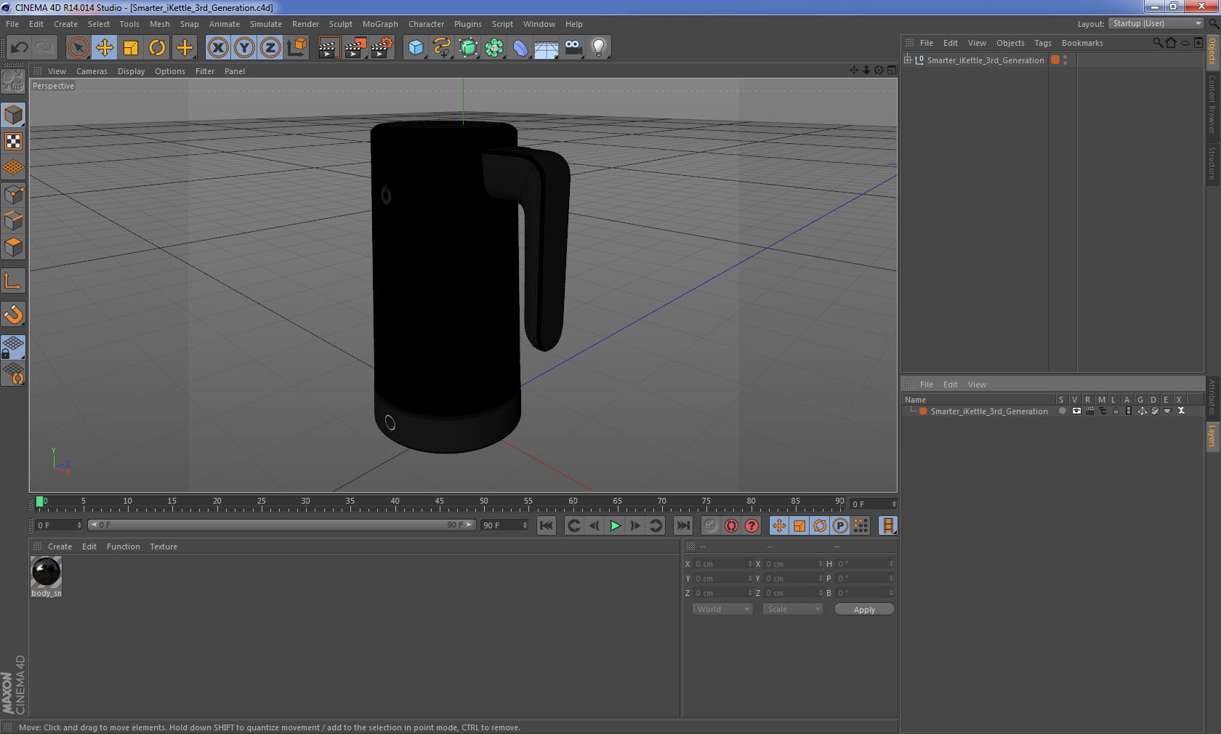Render the active view
The image size is (1221, 734).
coord(329,48)
